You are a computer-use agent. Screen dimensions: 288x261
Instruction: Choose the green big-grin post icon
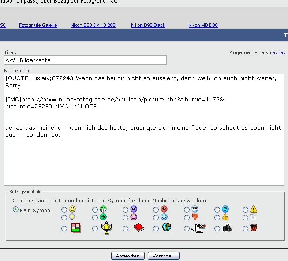coord(103,209)
